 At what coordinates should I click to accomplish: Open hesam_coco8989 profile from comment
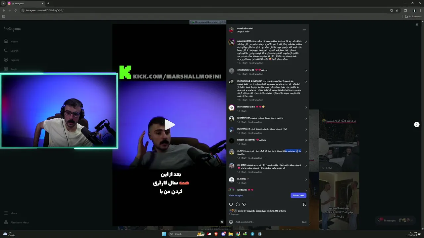click(x=246, y=140)
